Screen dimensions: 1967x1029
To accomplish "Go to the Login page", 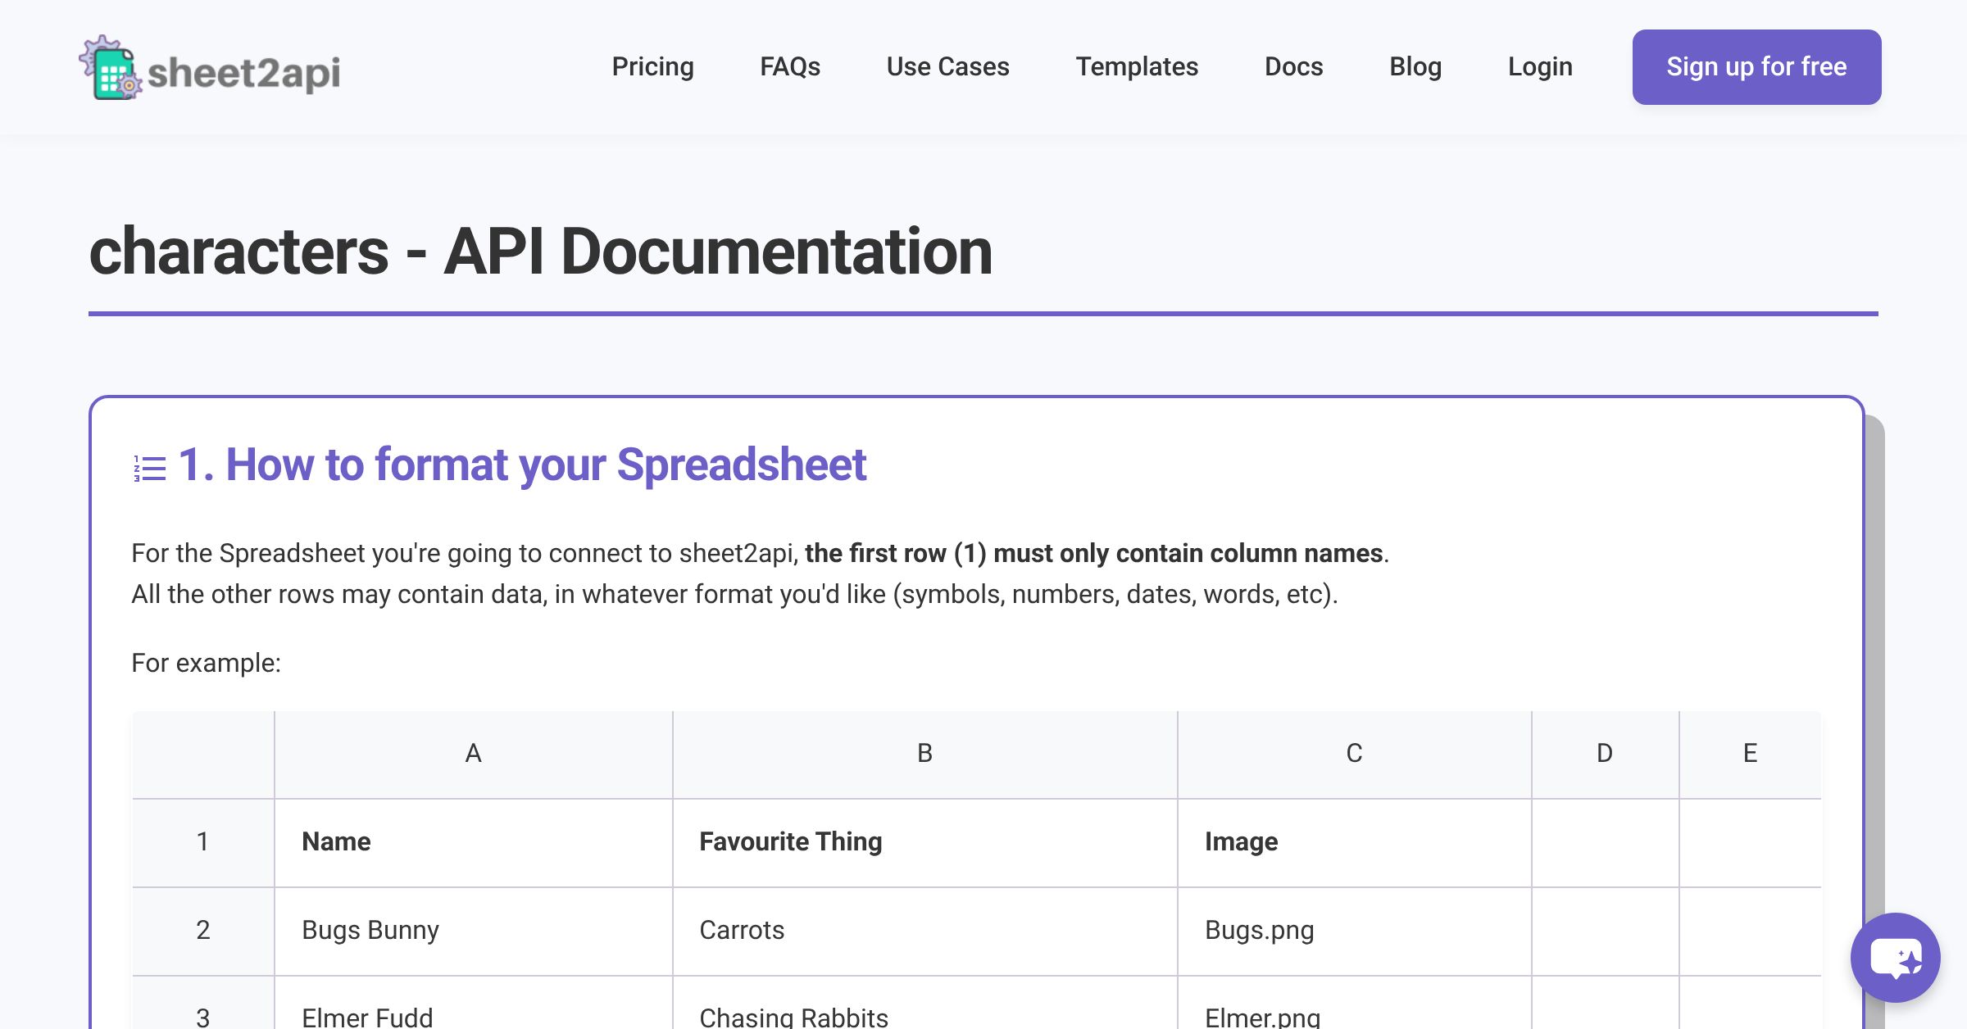I will pyautogui.click(x=1540, y=66).
